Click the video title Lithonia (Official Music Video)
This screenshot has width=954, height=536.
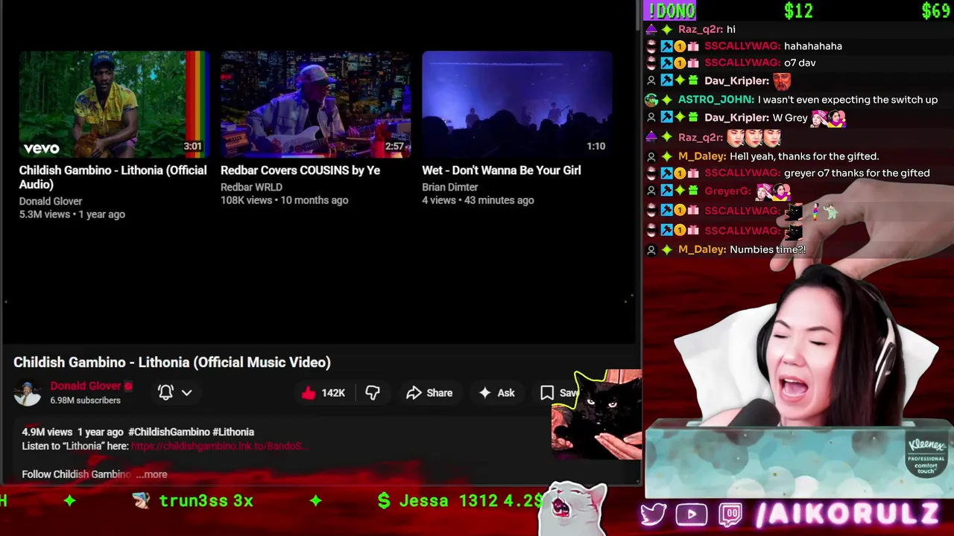click(172, 363)
